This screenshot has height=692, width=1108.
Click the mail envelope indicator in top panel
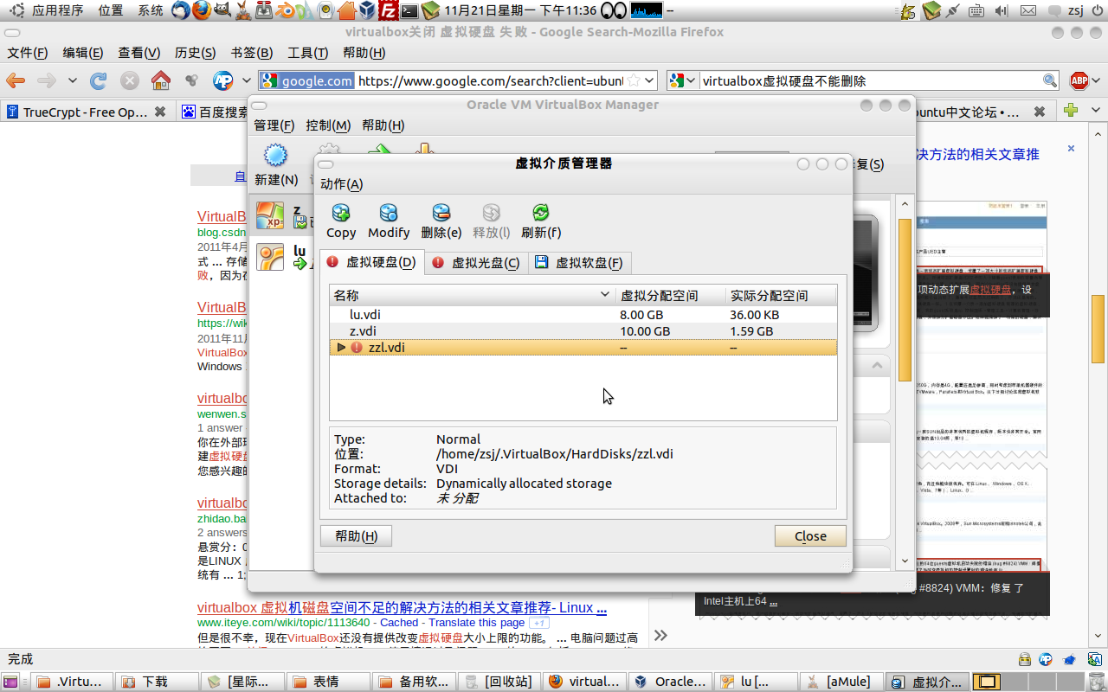click(1027, 10)
